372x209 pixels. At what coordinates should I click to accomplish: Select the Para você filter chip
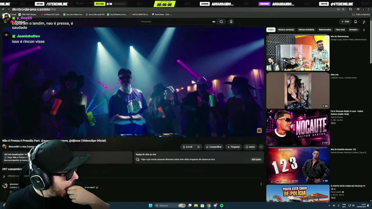[x=340, y=30]
